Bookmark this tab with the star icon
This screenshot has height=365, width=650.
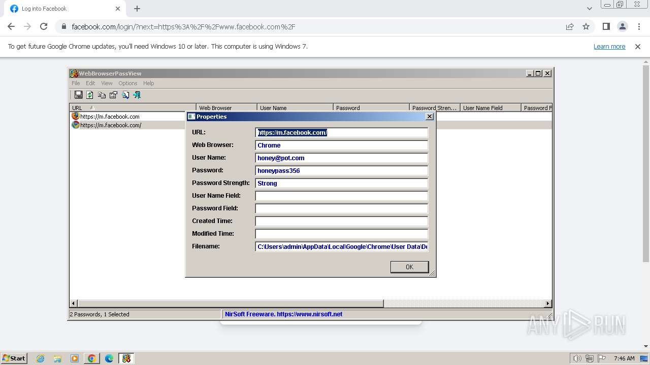(x=586, y=26)
